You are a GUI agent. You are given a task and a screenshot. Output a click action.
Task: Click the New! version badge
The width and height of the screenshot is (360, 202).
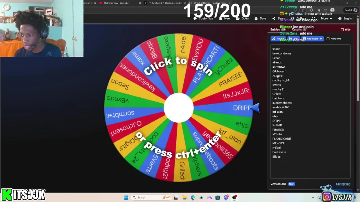(x=291, y=184)
